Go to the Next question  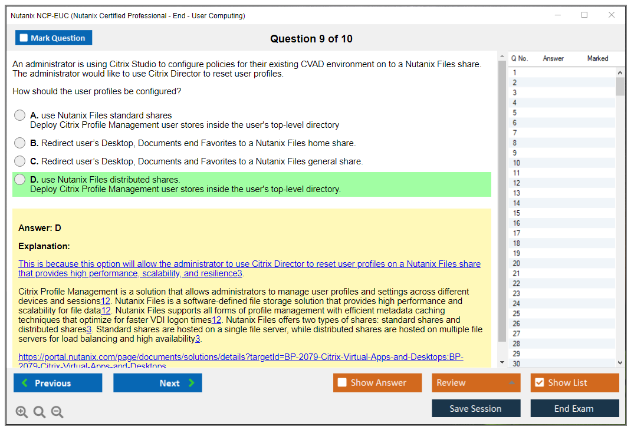tap(157, 383)
